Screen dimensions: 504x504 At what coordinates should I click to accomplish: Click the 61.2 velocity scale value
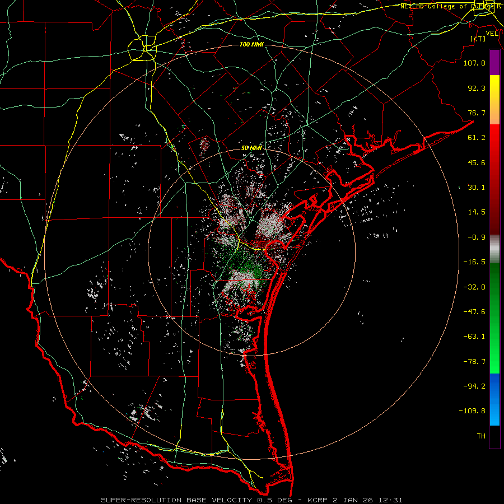[x=477, y=138]
